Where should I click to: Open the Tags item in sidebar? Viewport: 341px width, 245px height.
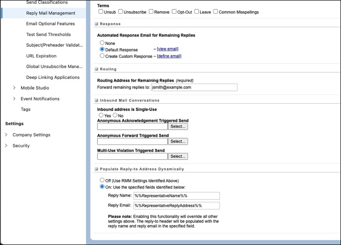(x=26, y=109)
